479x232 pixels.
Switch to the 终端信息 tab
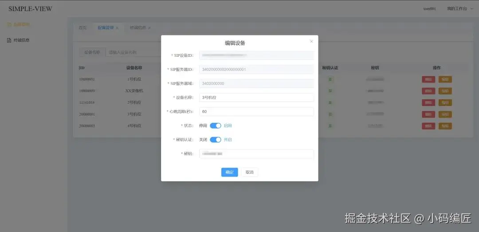138,28
